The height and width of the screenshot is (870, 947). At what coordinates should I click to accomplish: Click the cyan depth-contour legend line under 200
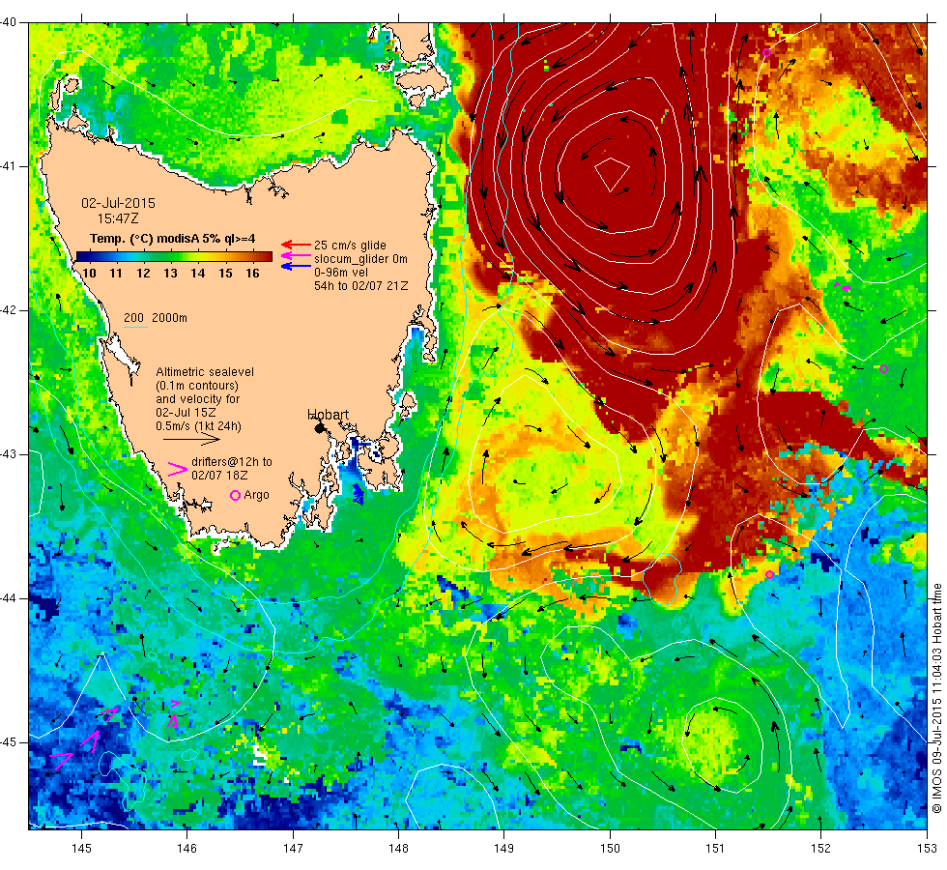tap(135, 328)
